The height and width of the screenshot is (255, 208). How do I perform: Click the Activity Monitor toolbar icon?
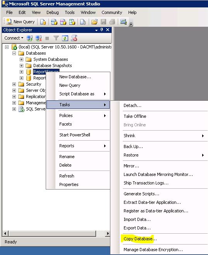[124, 22]
